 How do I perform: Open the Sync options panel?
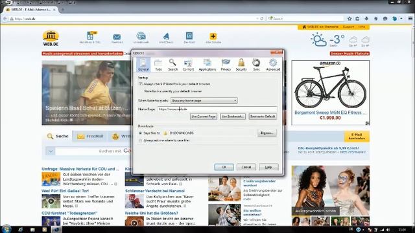(x=256, y=65)
